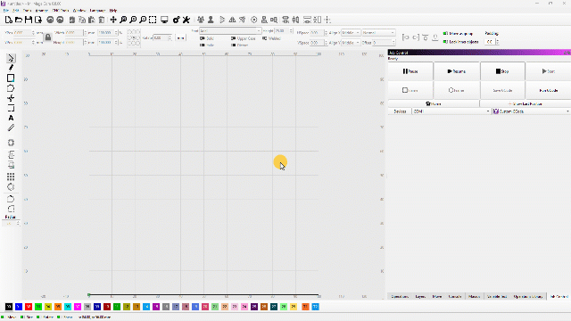
Task: Activate the Pan view cross-arrows icon
Action: tap(113, 20)
